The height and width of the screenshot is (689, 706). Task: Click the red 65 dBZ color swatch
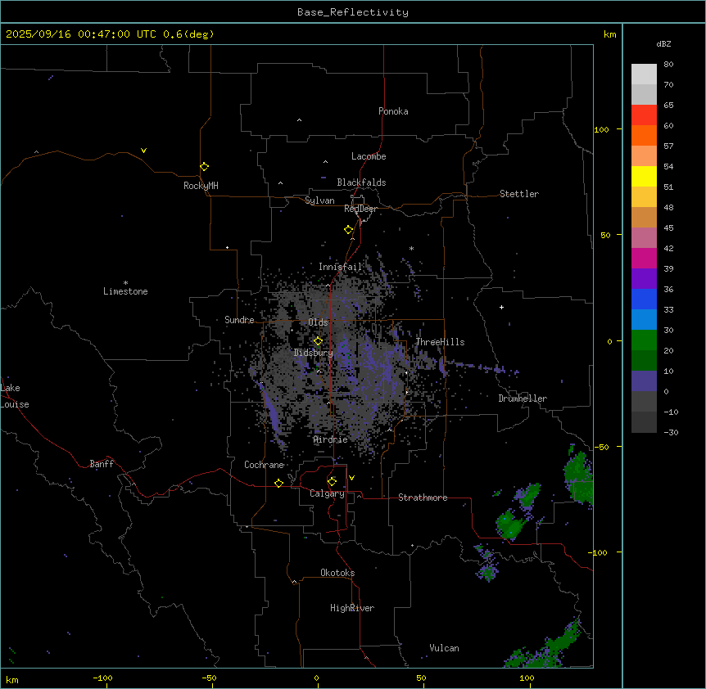(644, 115)
